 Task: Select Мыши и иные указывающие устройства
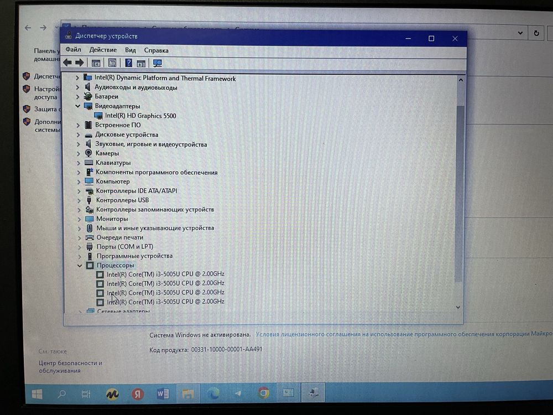pyautogui.click(x=155, y=228)
